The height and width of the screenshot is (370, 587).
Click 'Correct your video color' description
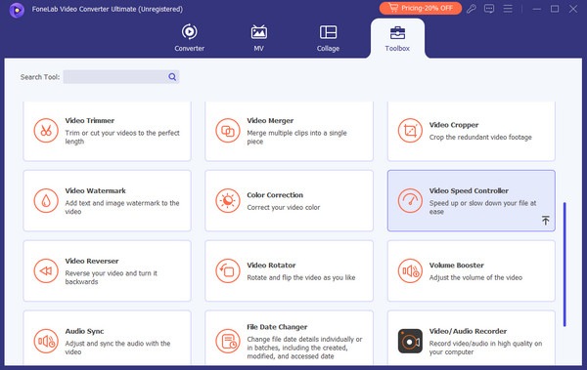284,207
